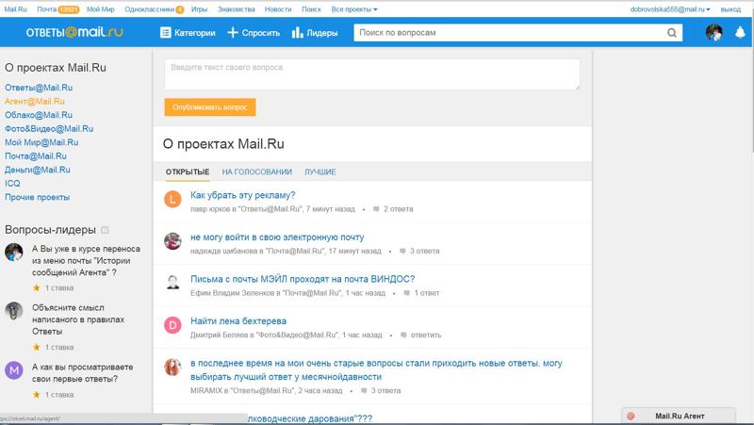Click the plus icon next to Спросить
Image resolution: width=754 pixels, height=425 pixels.
click(x=233, y=33)
